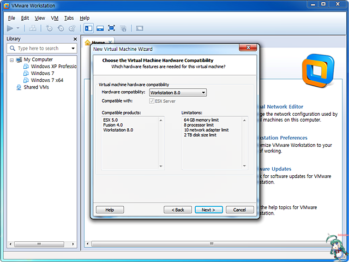Select Shared VMs in the Library
This screenshot has height=262, width=349.
[36, 87]
